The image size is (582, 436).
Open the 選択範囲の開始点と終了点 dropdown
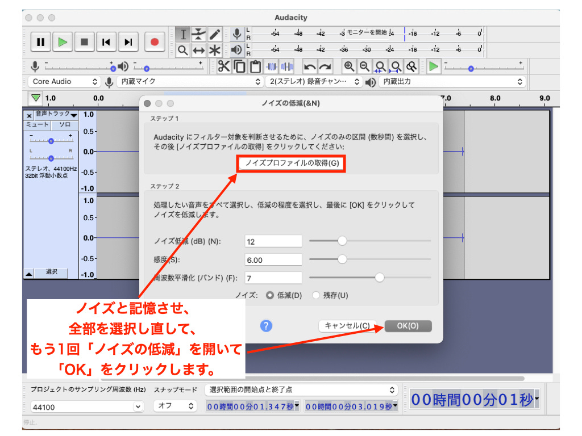pyautogui.click(x=301, y=390)
